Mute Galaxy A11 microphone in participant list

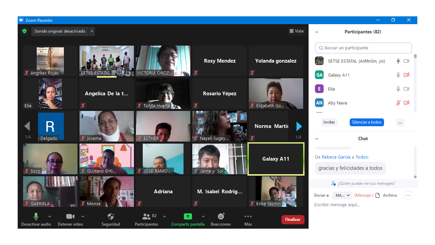[398, 75]
